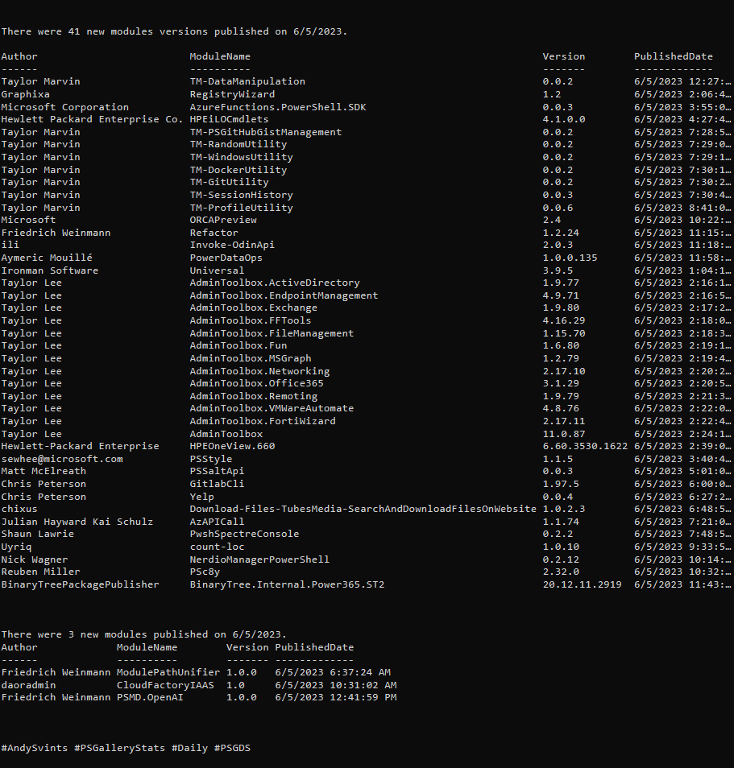
Task: Select the long Download-Files-TubesMedia module name
Action: [x=363, y=509]
